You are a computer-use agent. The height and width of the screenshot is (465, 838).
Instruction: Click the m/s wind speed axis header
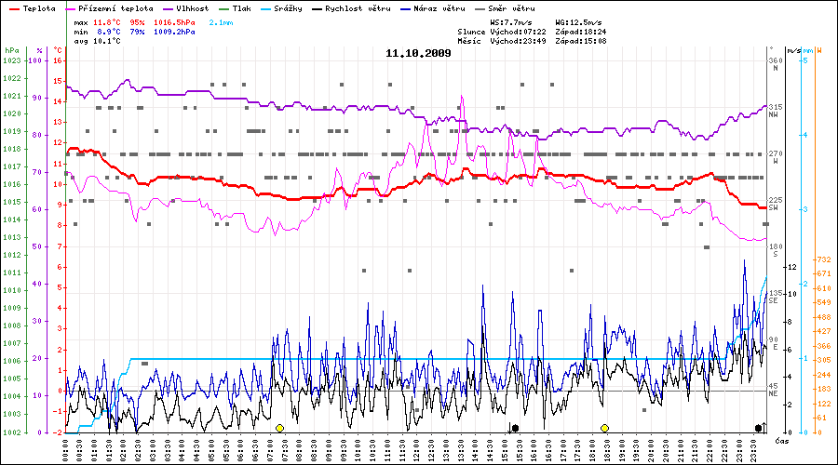792,49
